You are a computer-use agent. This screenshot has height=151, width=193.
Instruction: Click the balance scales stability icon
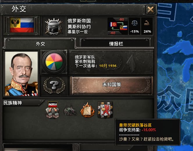pos(134,26)
